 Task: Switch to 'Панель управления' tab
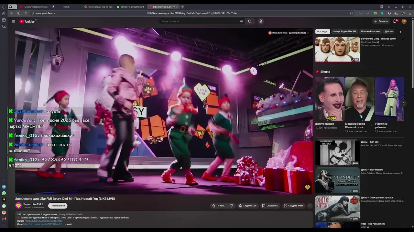pos(34,7)
